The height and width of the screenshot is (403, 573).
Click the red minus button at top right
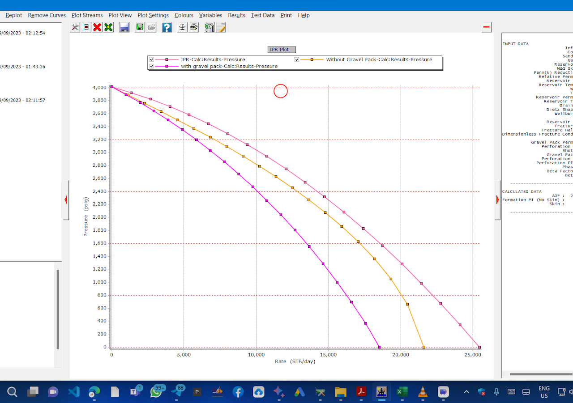(487, 27)
